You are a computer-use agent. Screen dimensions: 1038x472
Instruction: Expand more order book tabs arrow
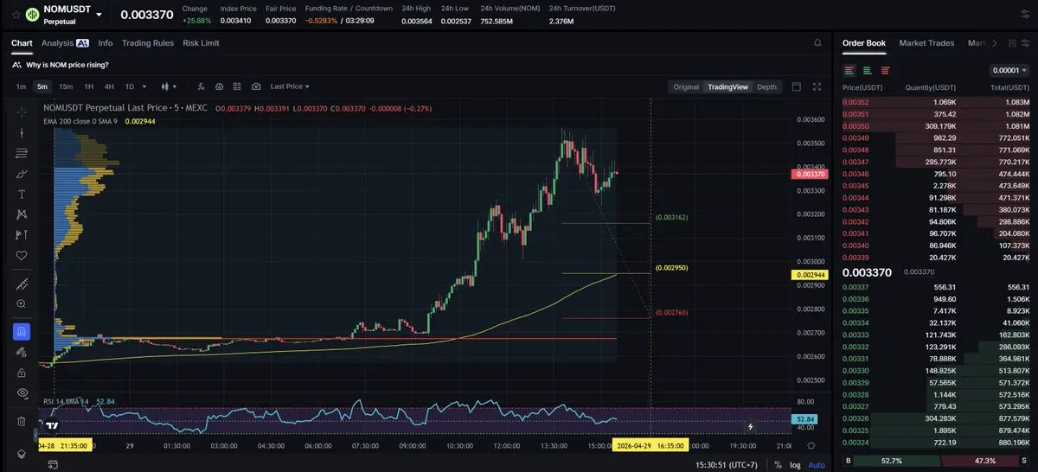click(x=994, y=42)
